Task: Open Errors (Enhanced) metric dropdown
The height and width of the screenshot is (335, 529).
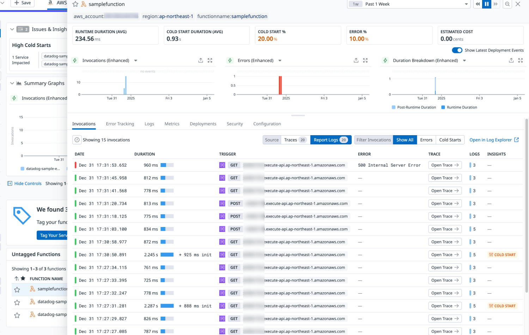Action: coord(280,61)
